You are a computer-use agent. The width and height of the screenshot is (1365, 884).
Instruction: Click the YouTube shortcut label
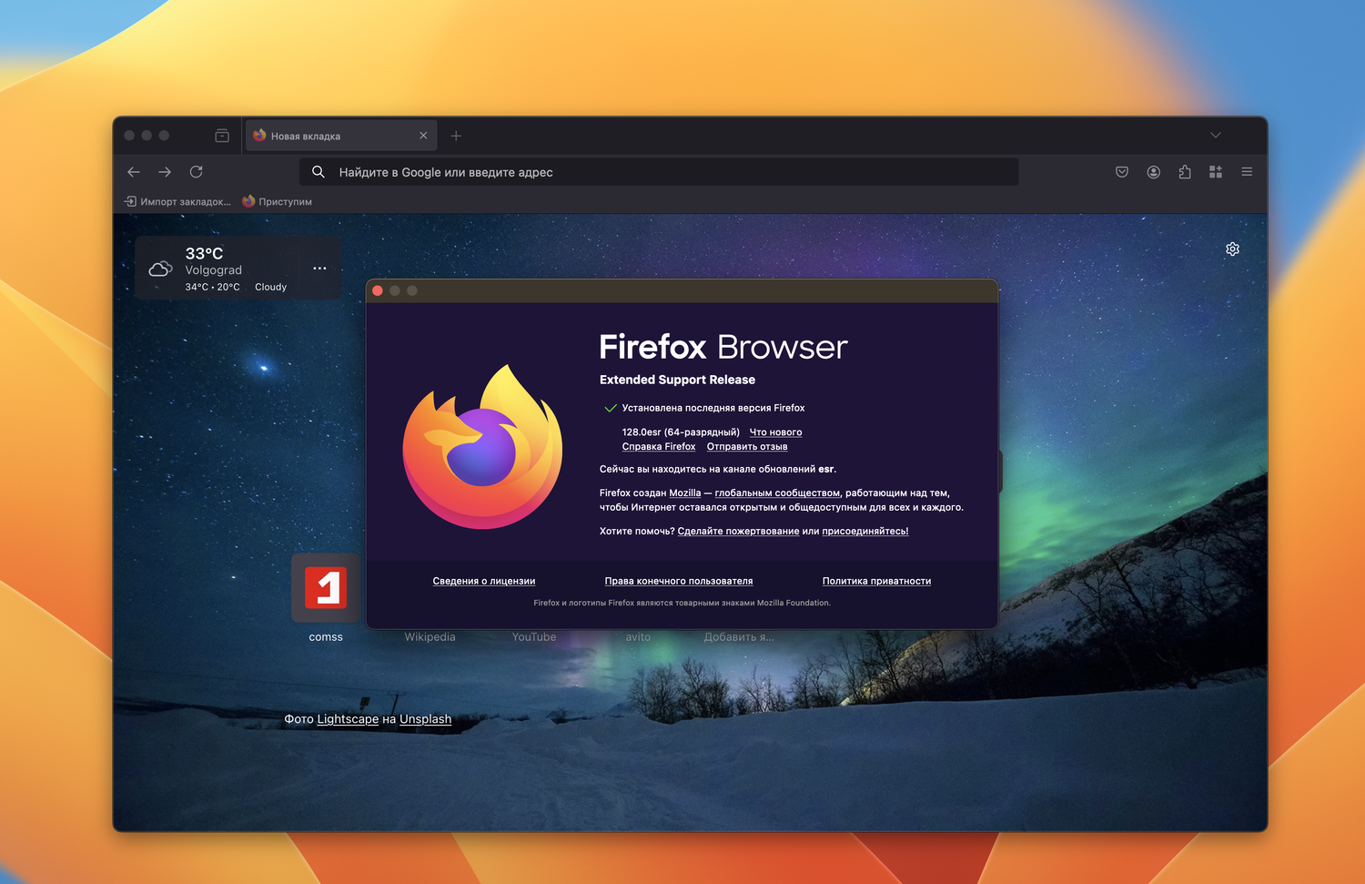point(534,637)
